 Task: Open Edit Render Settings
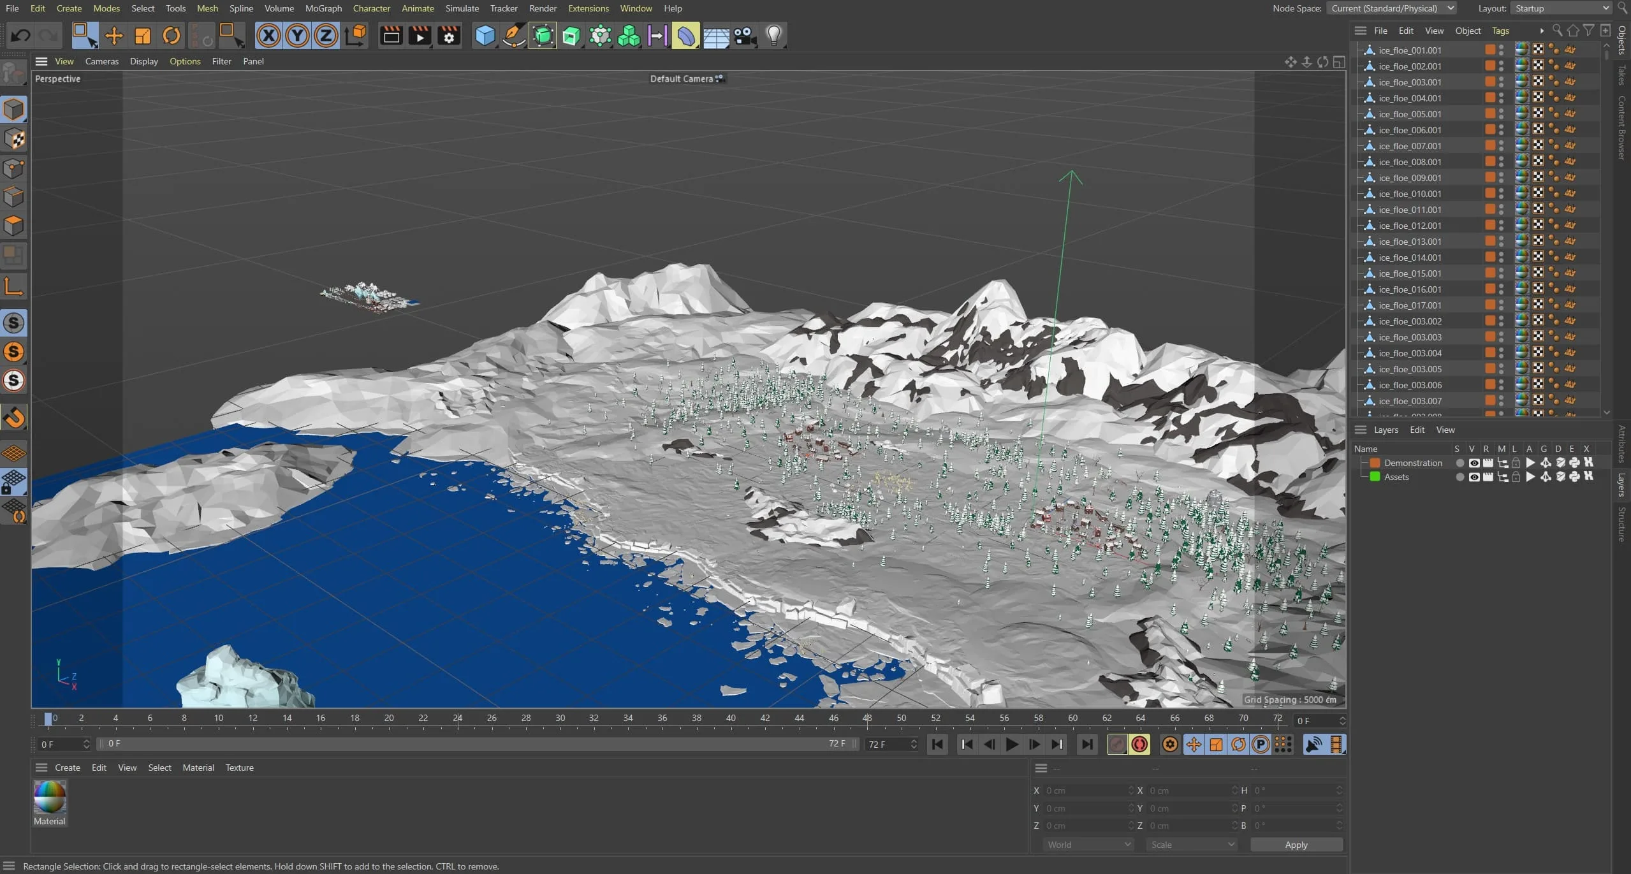coord(449,36)
